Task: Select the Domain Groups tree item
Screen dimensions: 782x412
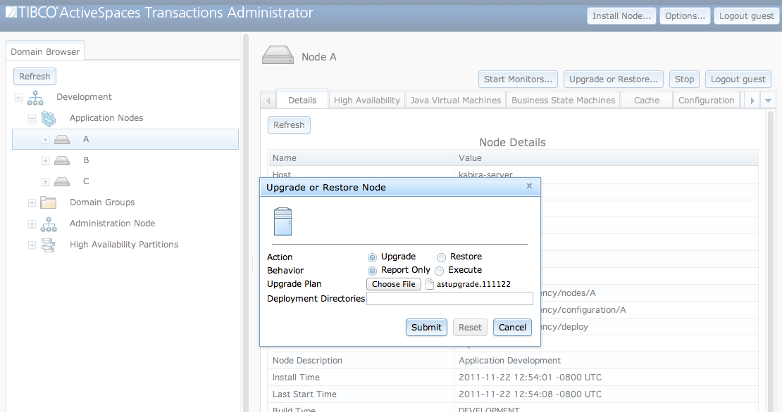Action: pyautogui.click(x=102, y=202)
